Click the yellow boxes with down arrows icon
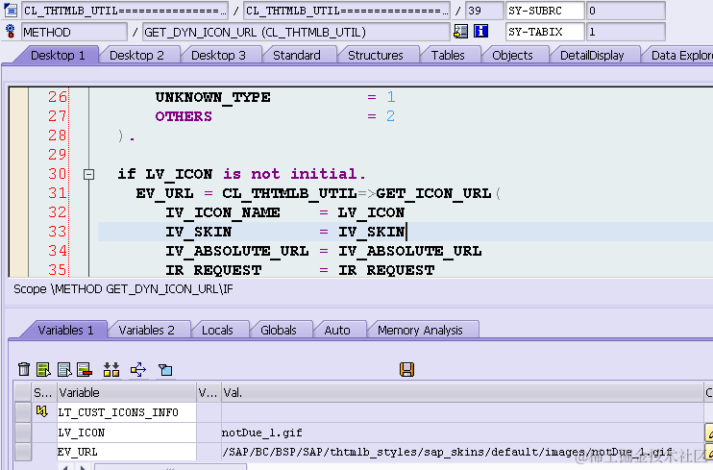The width and height of the screenshot is (713, 470). [111, 369]
